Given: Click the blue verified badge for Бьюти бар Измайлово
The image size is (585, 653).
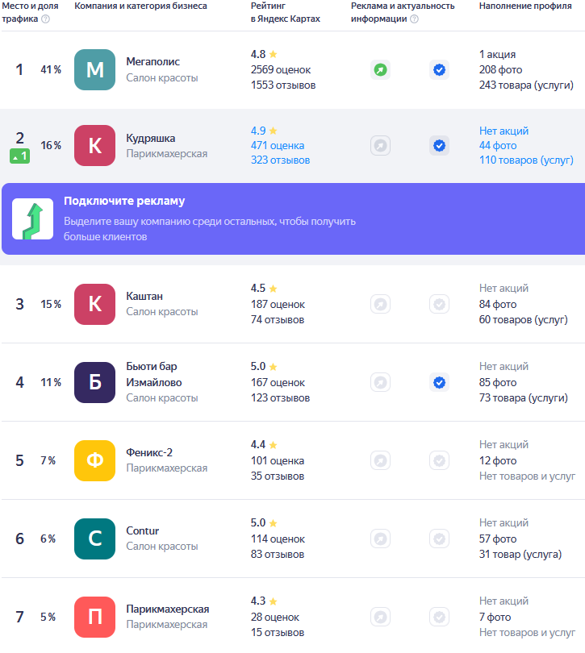Looking at the screenshot, I should coord(439,382).
